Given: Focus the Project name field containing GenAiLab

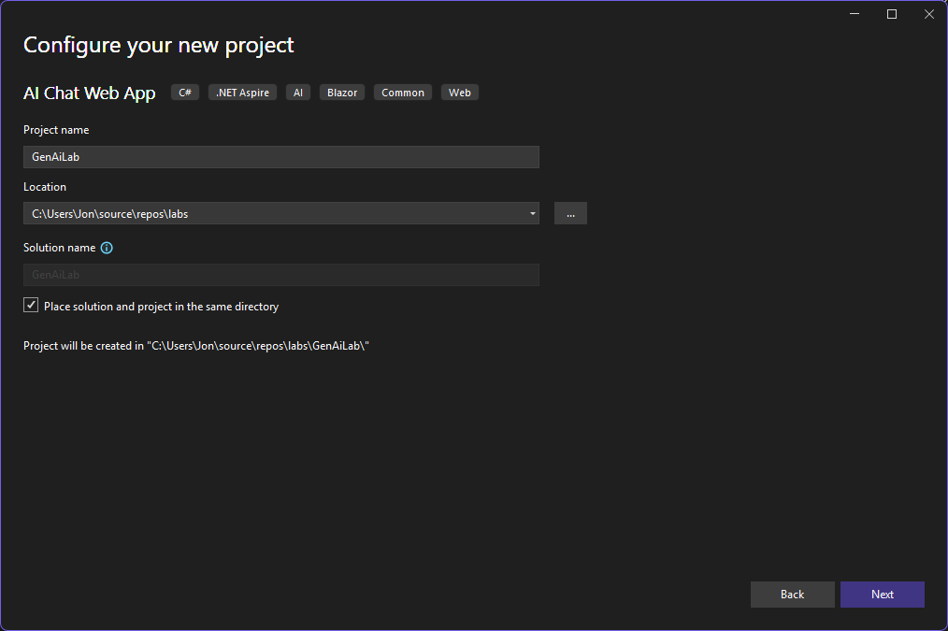Looking at the screenshot, I should click(x=280, y=157).
